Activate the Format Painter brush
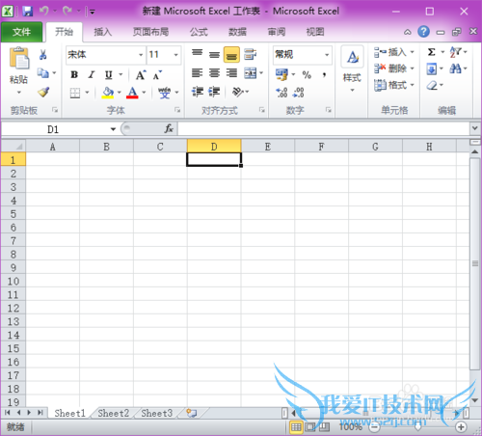 (x=43, y=92)
